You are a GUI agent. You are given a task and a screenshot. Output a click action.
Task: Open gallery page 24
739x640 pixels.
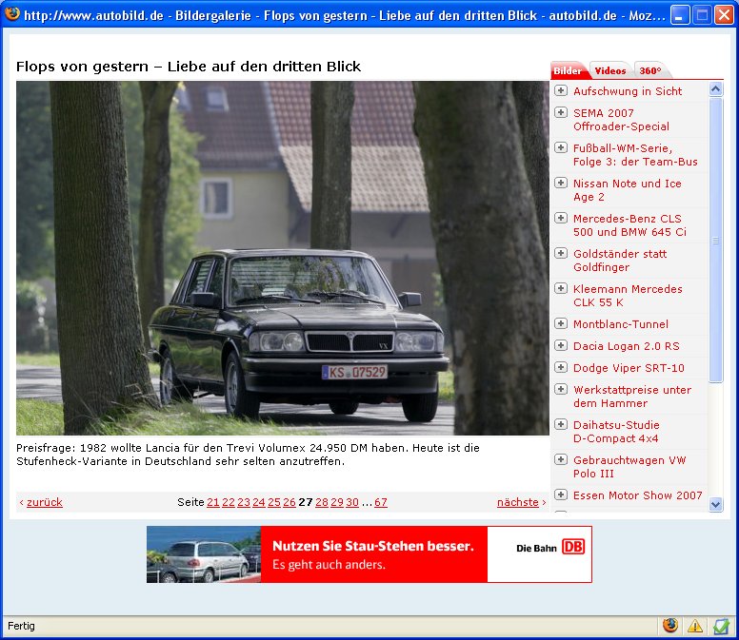[x=259, y=502]
